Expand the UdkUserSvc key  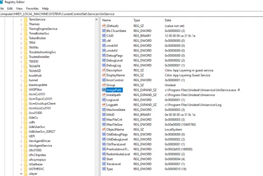click(x=21, y=127)
